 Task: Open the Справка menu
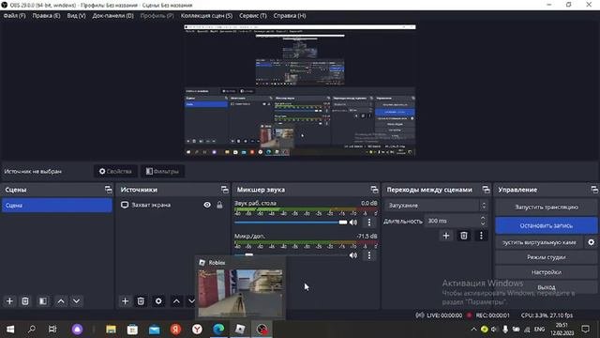290,16
